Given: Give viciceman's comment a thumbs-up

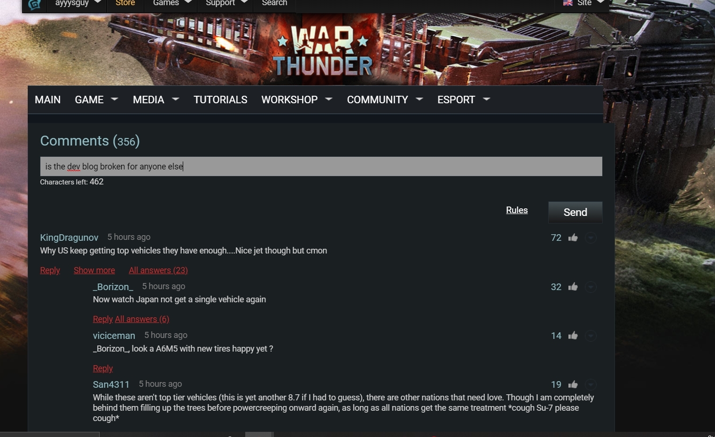Looking at the screenshot, I should pyautogui.click(x=573, y=335).
